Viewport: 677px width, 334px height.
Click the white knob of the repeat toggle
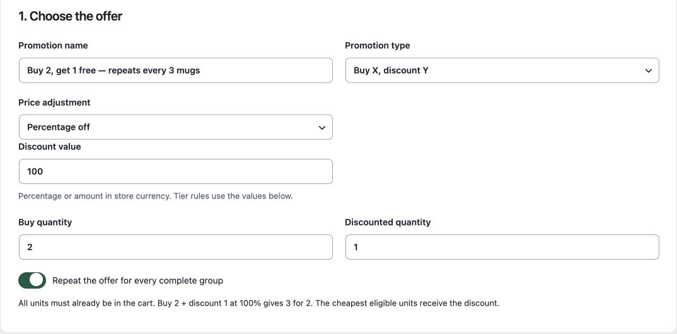tap(37, 280)
